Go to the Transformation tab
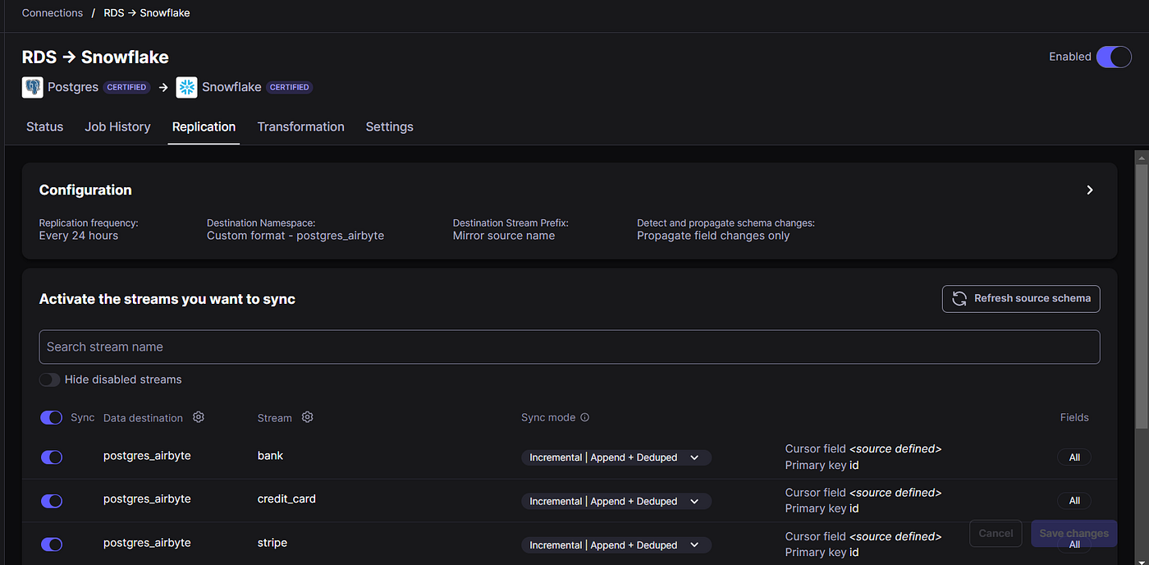 point(300,126)
